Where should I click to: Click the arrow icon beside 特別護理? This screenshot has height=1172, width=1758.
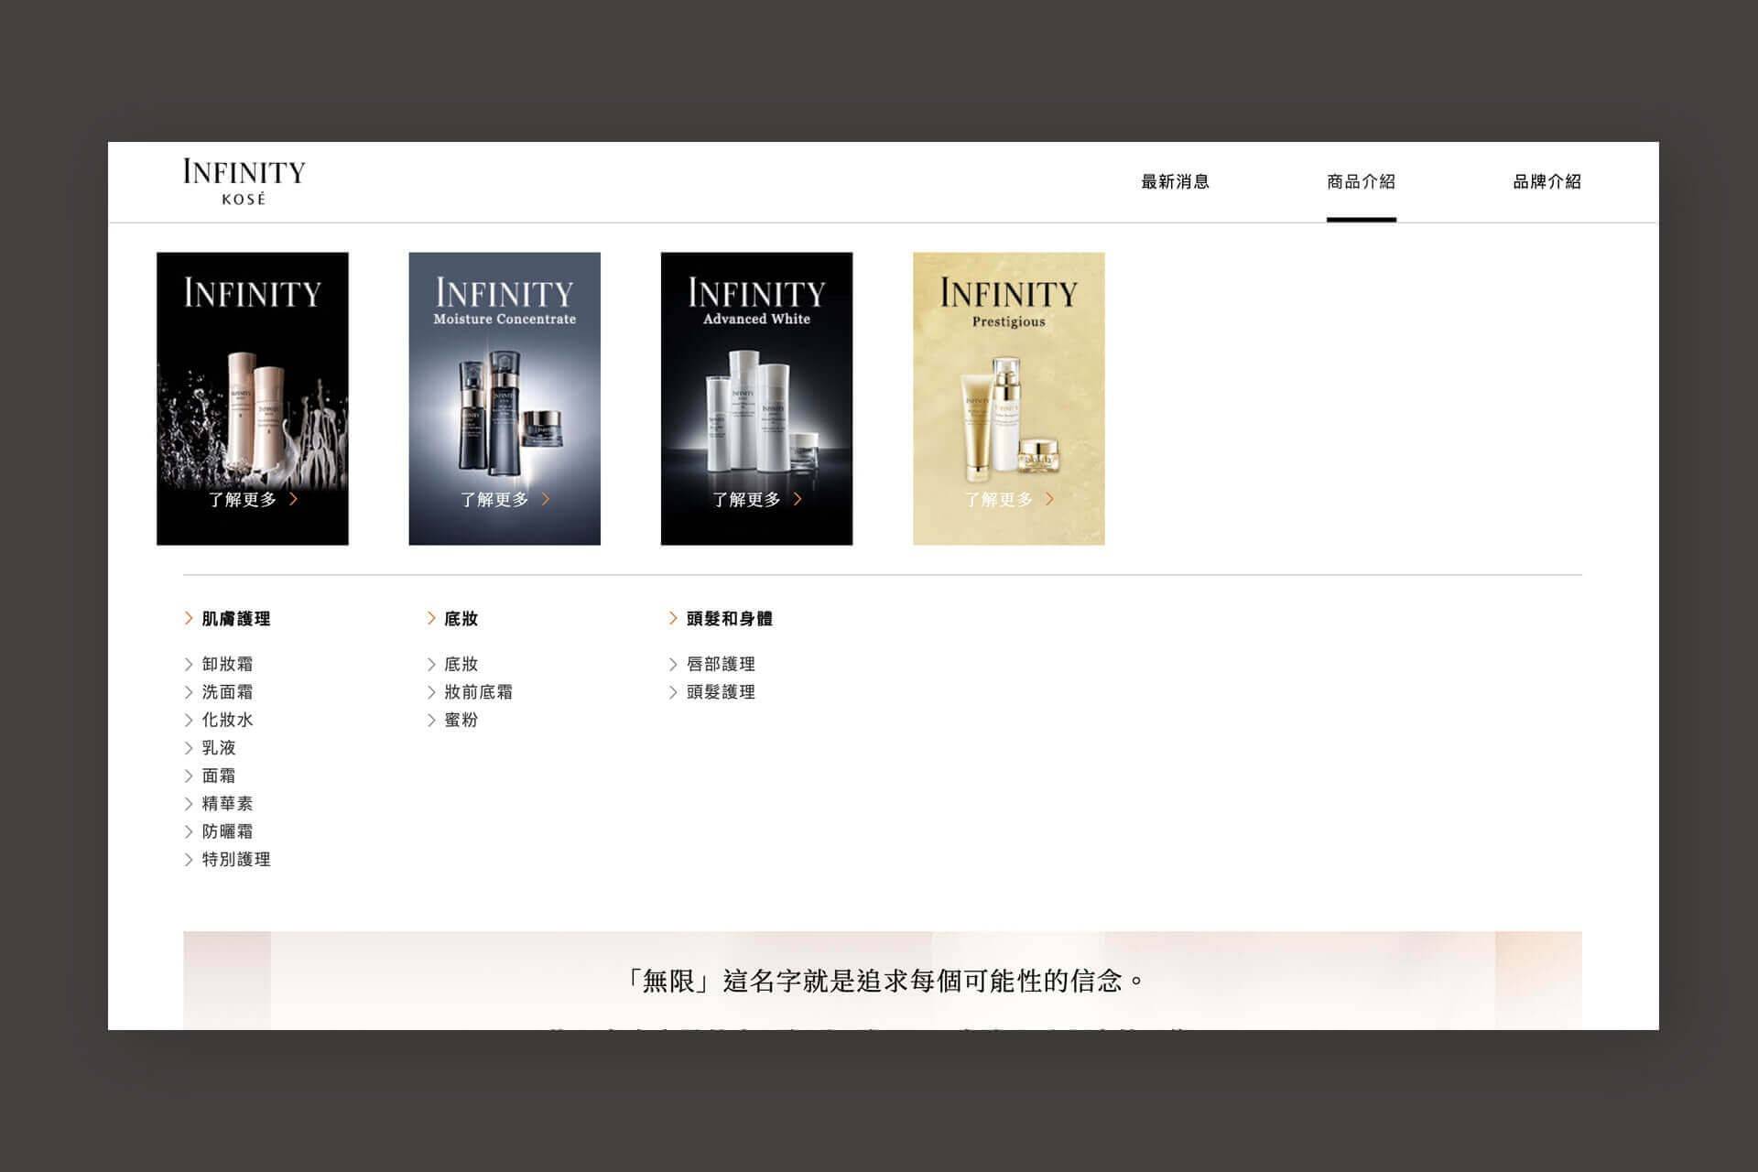tap(189, 860)
